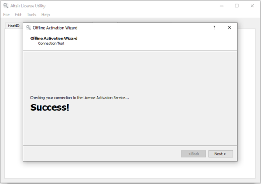The width and height of the screenshot is (261, 184).
Task: Open the File menu
Action: pos(7,15)
